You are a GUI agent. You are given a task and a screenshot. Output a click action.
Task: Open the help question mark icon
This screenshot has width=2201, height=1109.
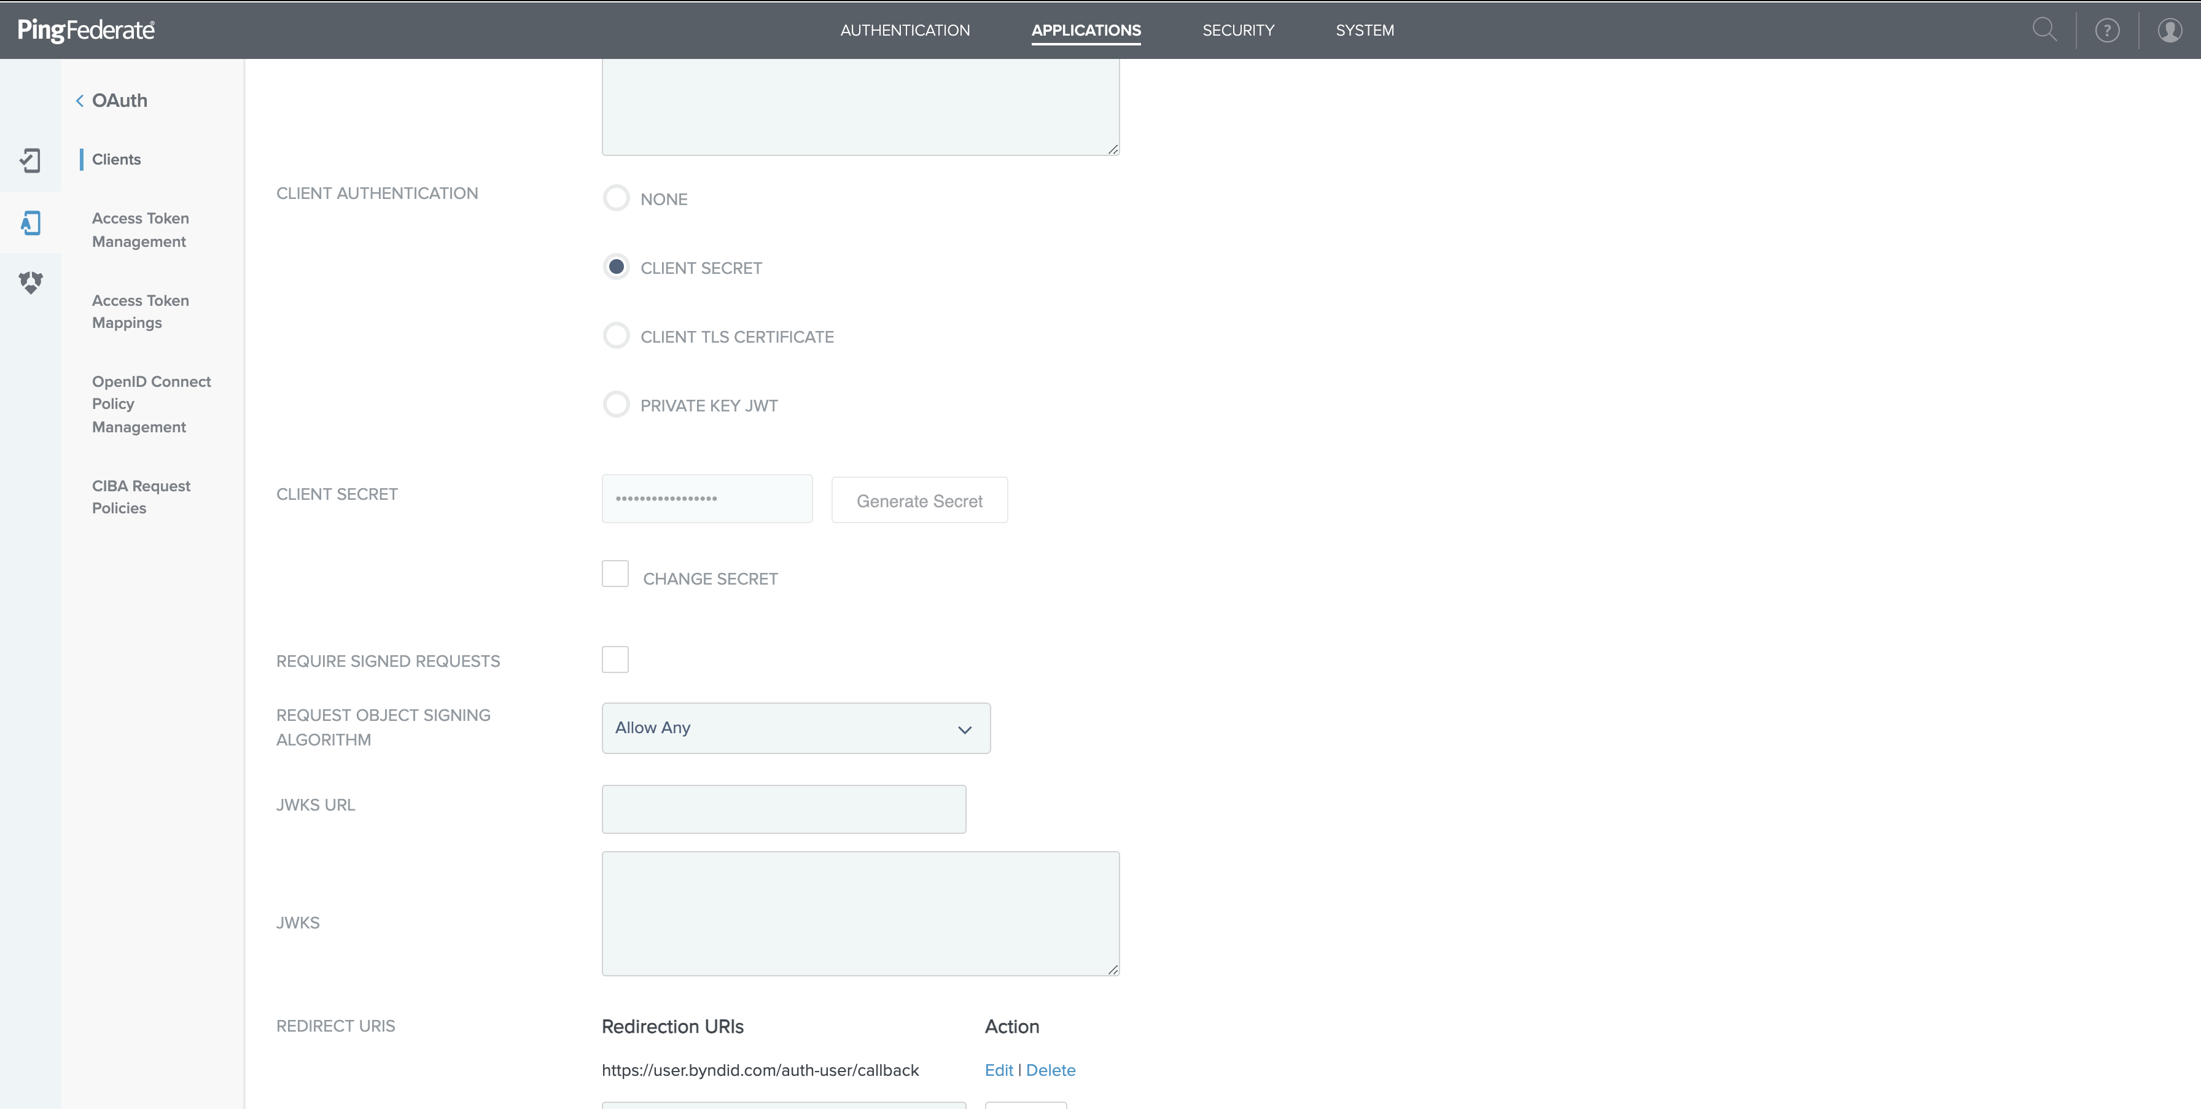coord(2107,31)
